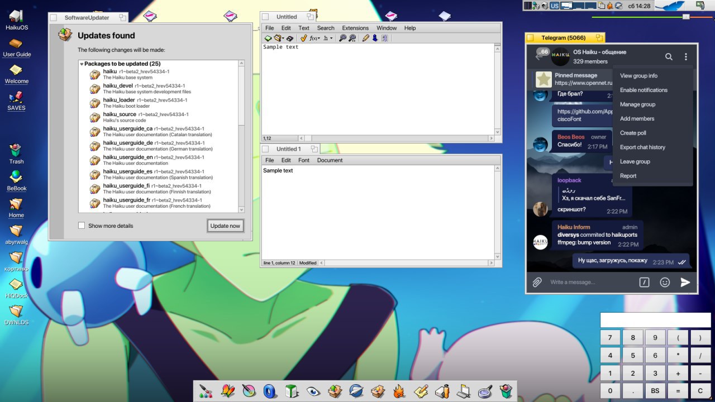Click the Save disk icon in Untitled editor toolbar
The height and width of the screenshot is (402, 715).
click(290, 39)
